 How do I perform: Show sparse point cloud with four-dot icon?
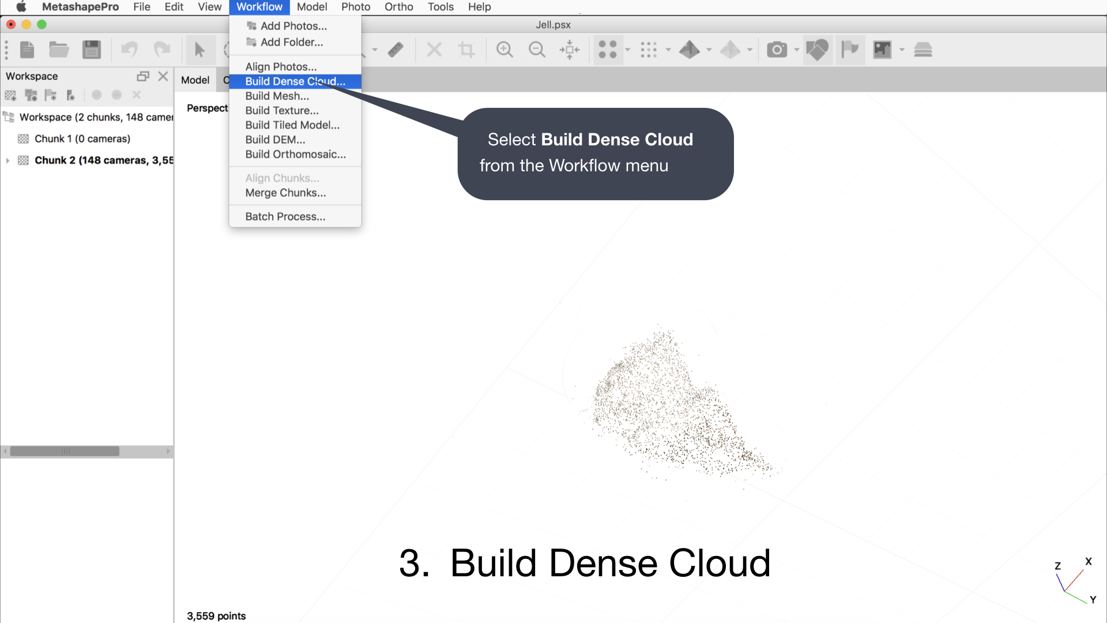(608, 50)
